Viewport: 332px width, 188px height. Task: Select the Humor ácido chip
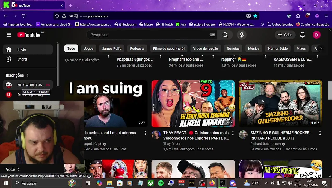pos(278,49)
